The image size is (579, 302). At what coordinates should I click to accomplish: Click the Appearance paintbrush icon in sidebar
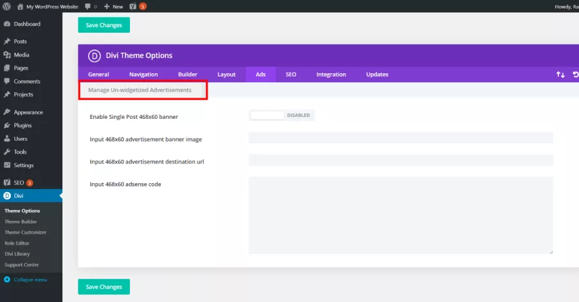pyautogui.click(x=7, y=112)
